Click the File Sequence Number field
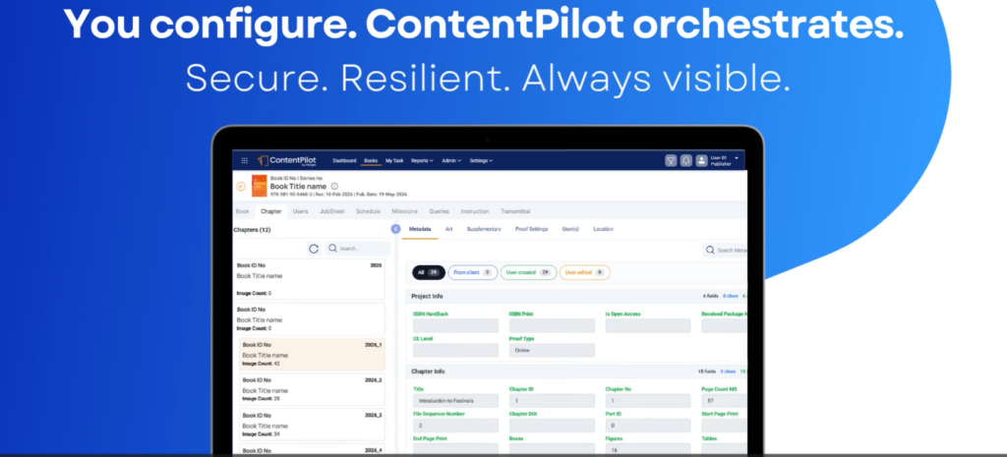1007x457 pixels. (456, 426)
